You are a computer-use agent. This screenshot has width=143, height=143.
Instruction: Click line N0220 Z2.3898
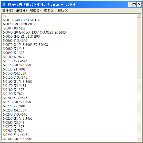click(14, 106)
